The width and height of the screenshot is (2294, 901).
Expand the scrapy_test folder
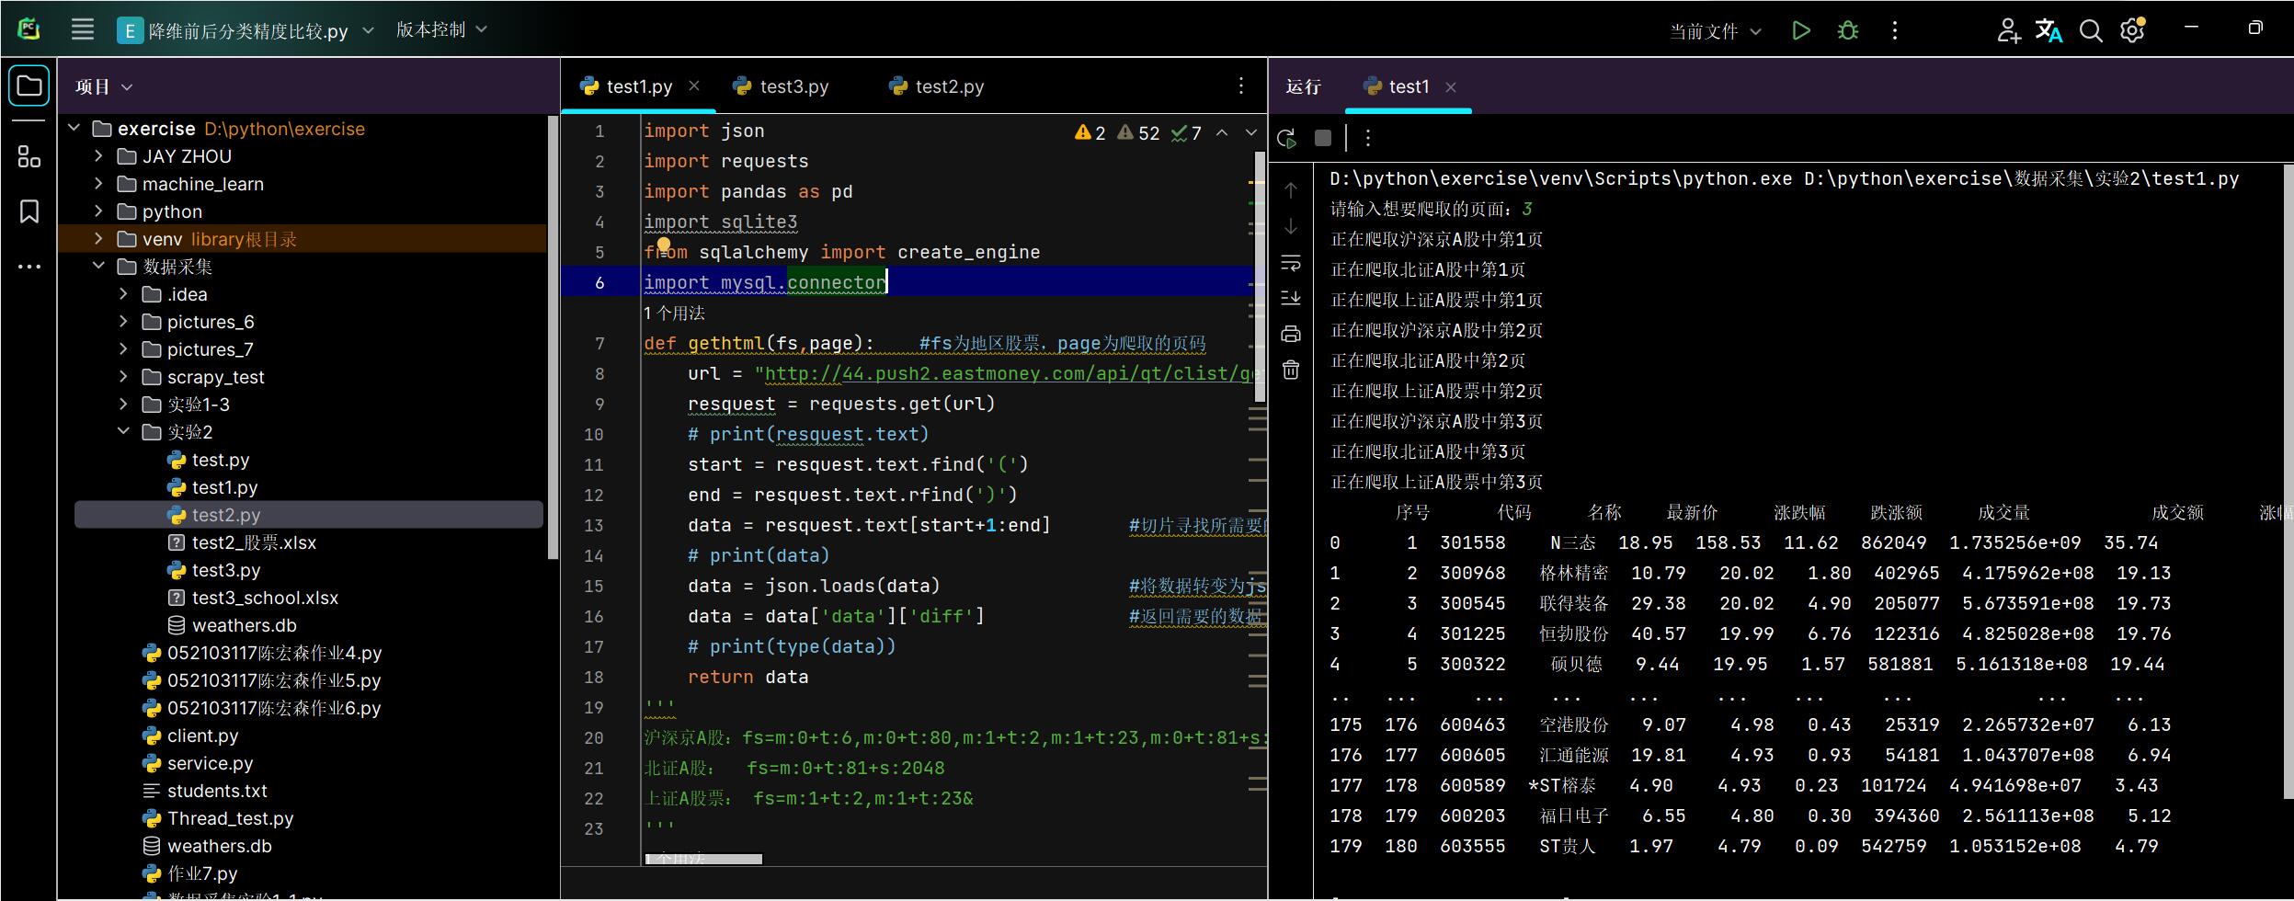pos(123,377)
